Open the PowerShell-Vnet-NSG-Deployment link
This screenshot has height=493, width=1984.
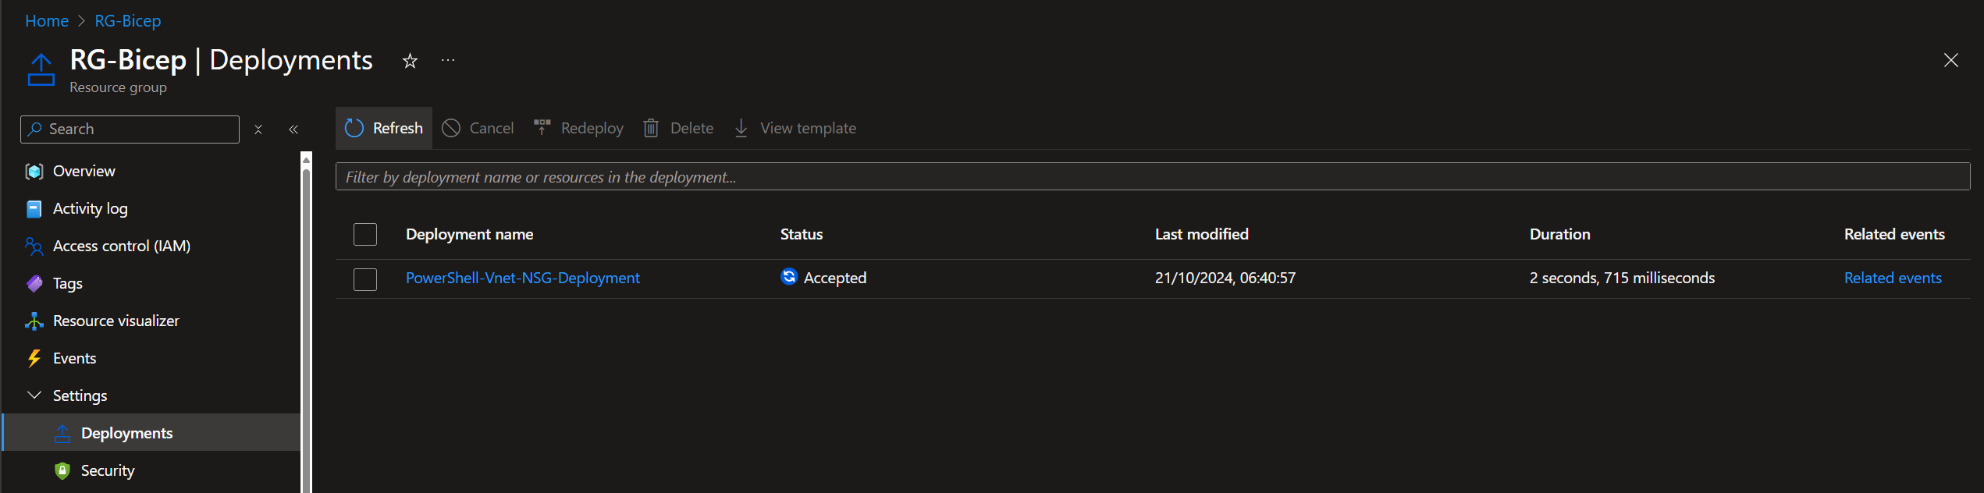pyautogui.click(x=522, y=278)
